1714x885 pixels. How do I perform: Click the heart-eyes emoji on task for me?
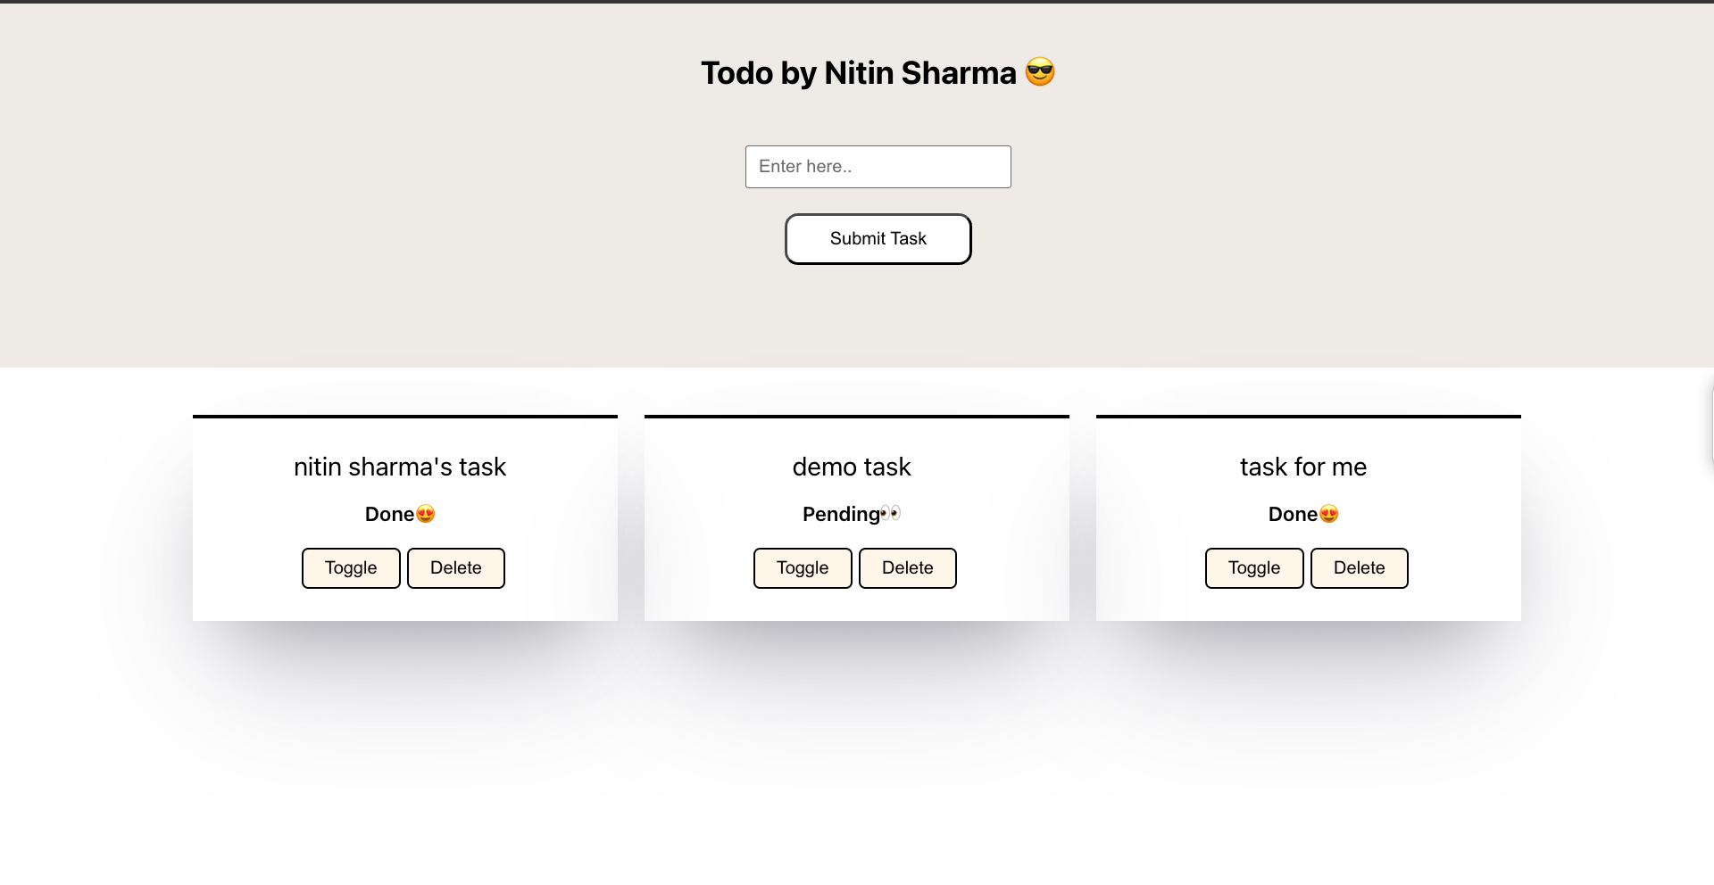tap(1327, 514)
